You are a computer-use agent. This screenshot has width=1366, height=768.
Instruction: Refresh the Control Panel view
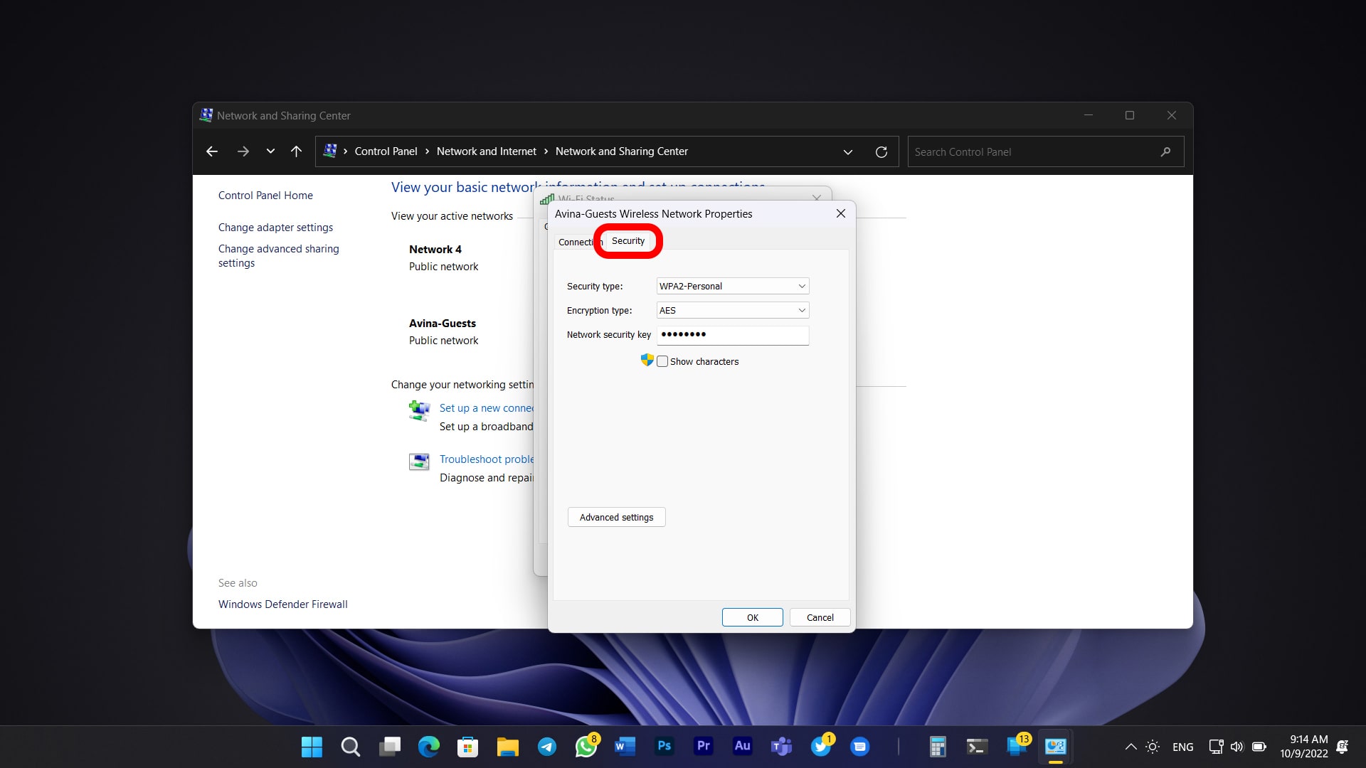881,152
